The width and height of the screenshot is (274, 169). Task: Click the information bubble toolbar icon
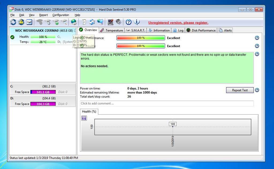coord(137,22)
